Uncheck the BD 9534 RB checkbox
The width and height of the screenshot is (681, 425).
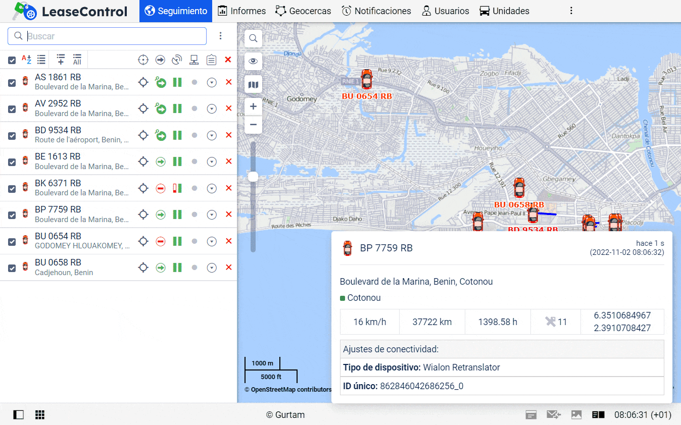tap(12, 136)
